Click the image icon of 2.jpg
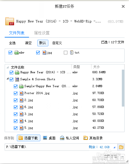The image size is (129, 164). [22, 100]
